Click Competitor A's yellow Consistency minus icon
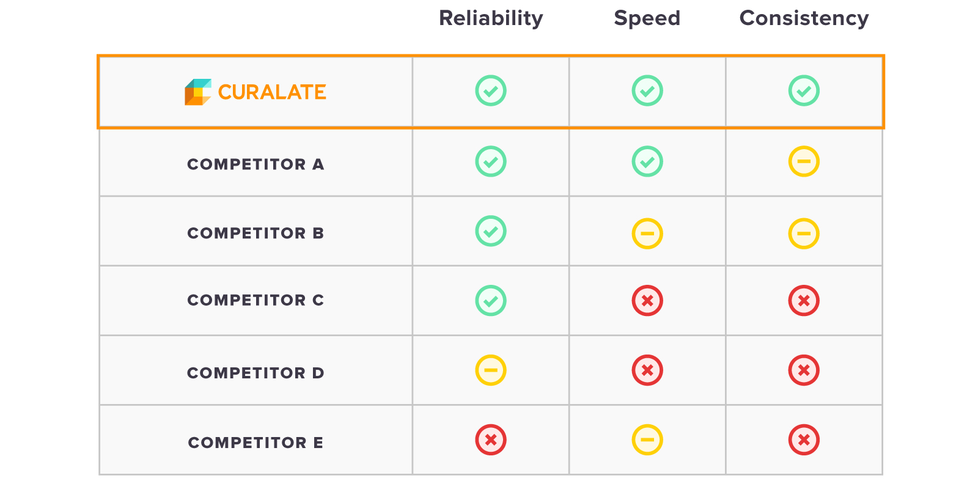978x489 pixels. coord(804,161)
